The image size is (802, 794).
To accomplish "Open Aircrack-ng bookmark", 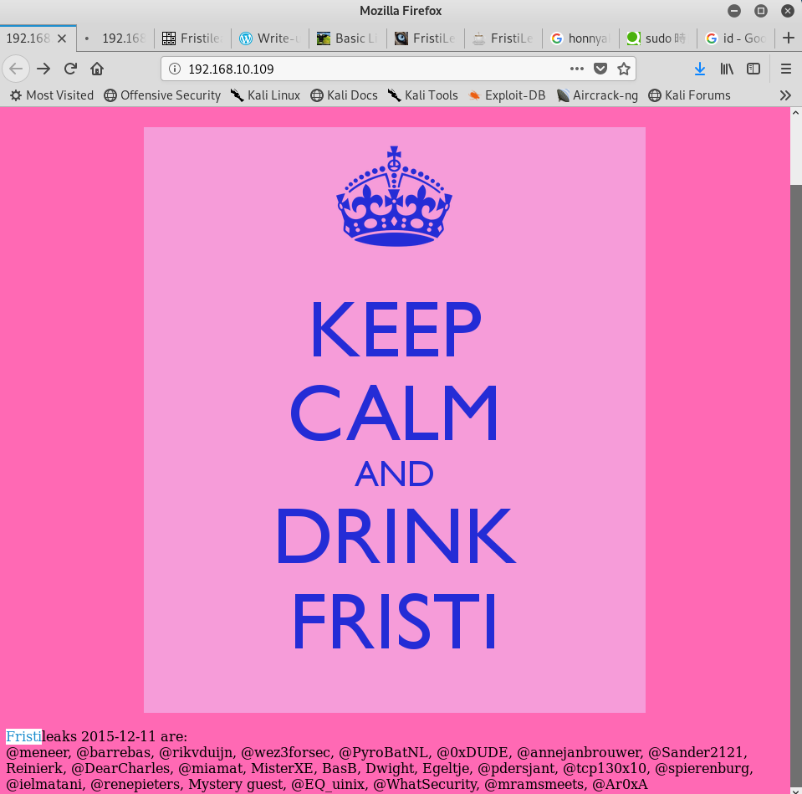I will [597, 95].
